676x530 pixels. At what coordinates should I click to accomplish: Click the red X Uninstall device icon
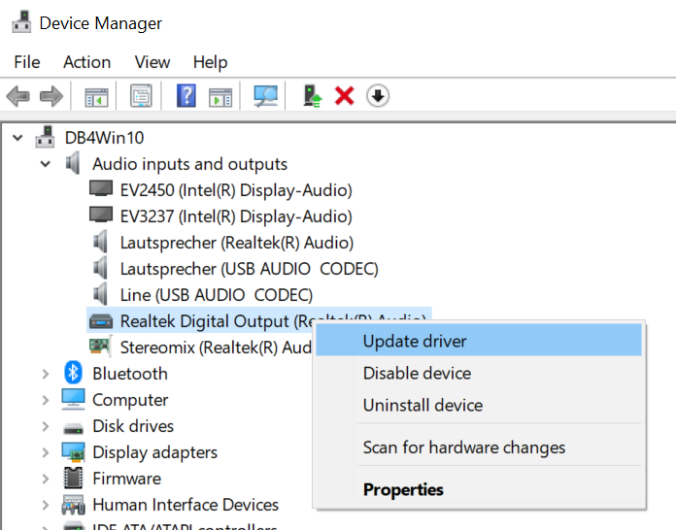pyautogui.click(x=344, y=96)
